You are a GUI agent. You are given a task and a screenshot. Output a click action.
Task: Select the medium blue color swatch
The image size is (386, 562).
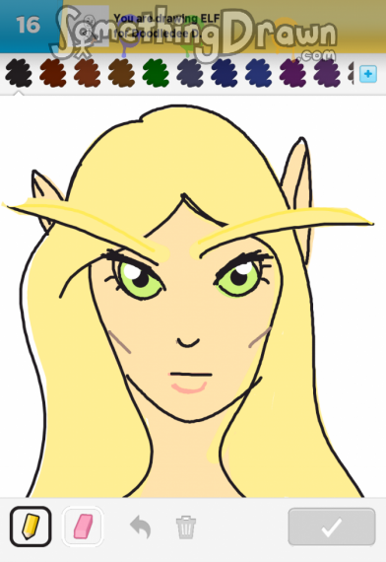point(259,73)
